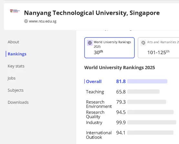Go to the Downloads section
The width and height of the screenshot is (179, 144).
18,102
